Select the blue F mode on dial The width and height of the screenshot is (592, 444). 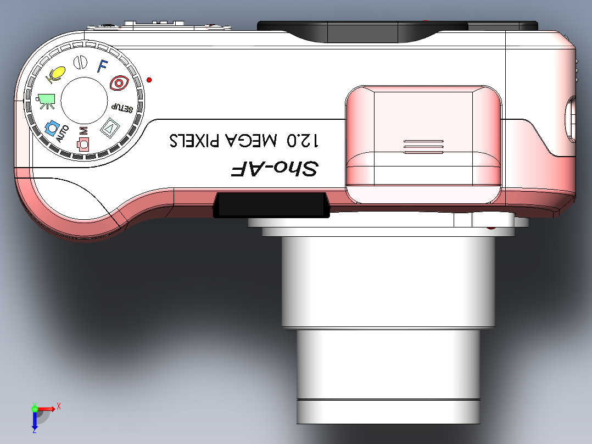[102, 66]
